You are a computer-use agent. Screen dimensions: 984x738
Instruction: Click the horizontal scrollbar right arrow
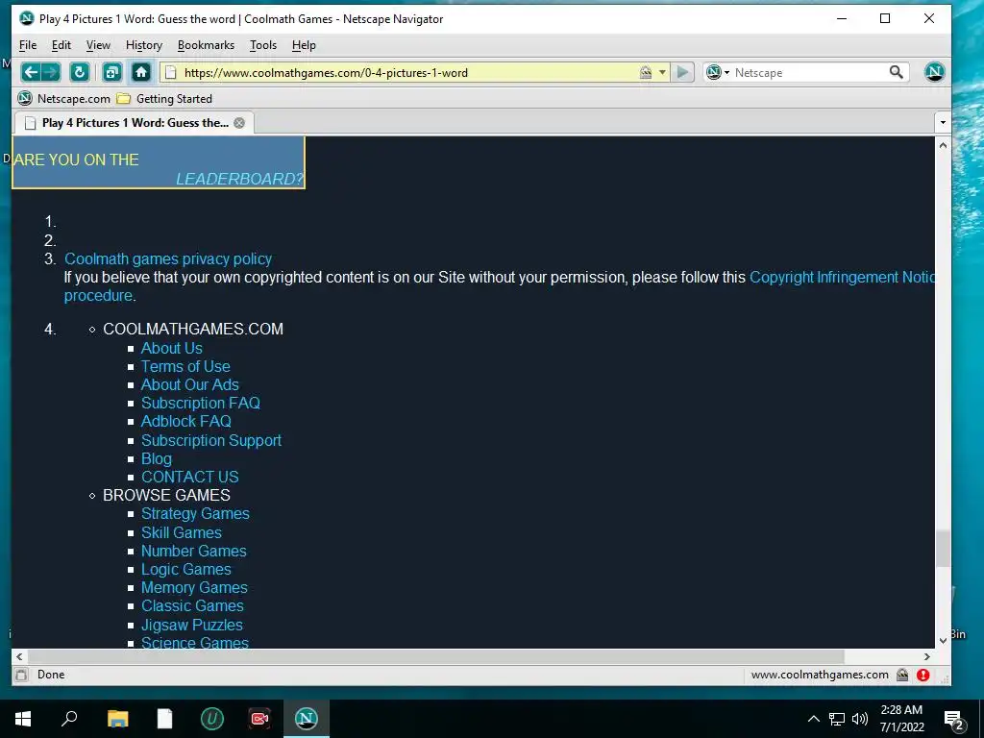(x=927, y=656)
